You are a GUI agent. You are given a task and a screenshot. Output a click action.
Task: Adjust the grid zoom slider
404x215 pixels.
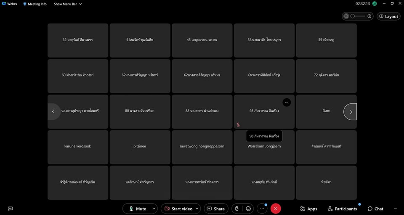click(358, 16)
